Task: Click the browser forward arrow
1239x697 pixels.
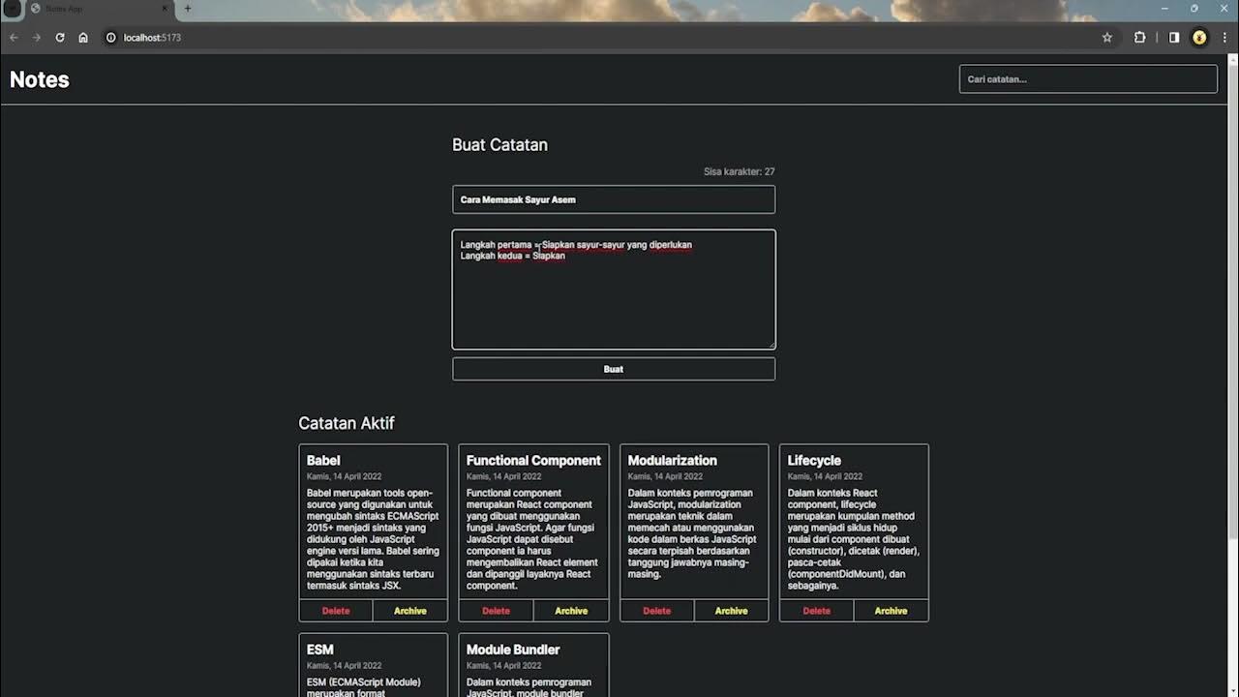Action: coord(37,38)
